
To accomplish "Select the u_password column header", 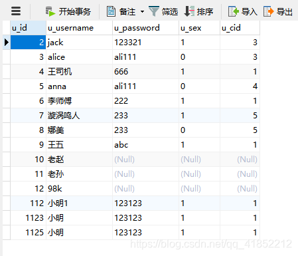I will [145, 28].
